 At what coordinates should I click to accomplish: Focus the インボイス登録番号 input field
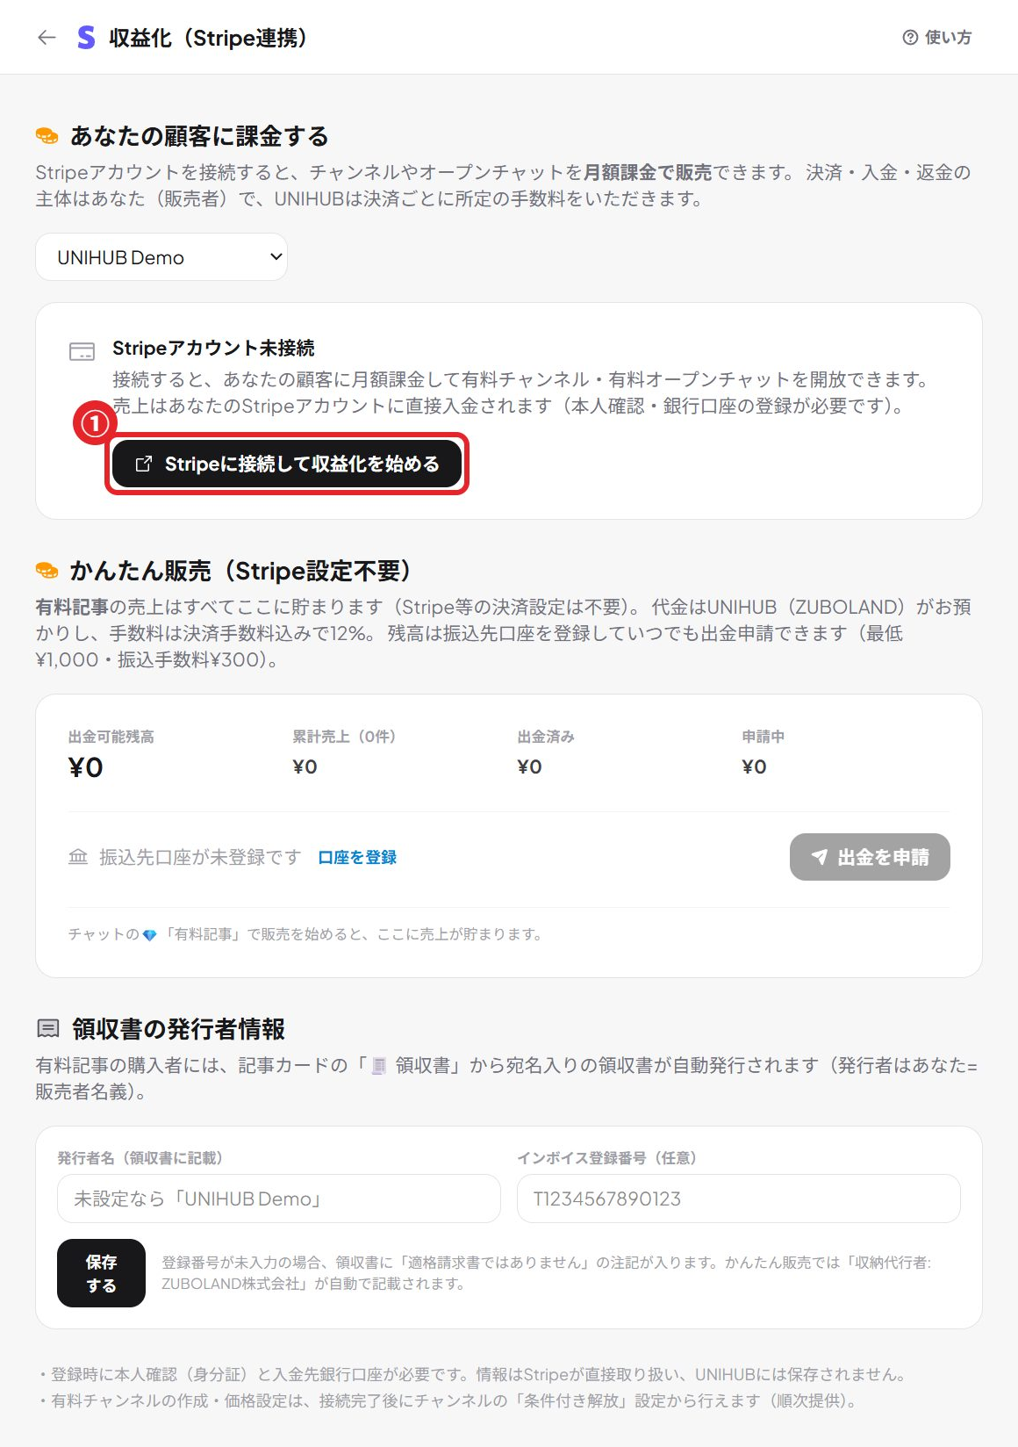[x=739, y=1199]
